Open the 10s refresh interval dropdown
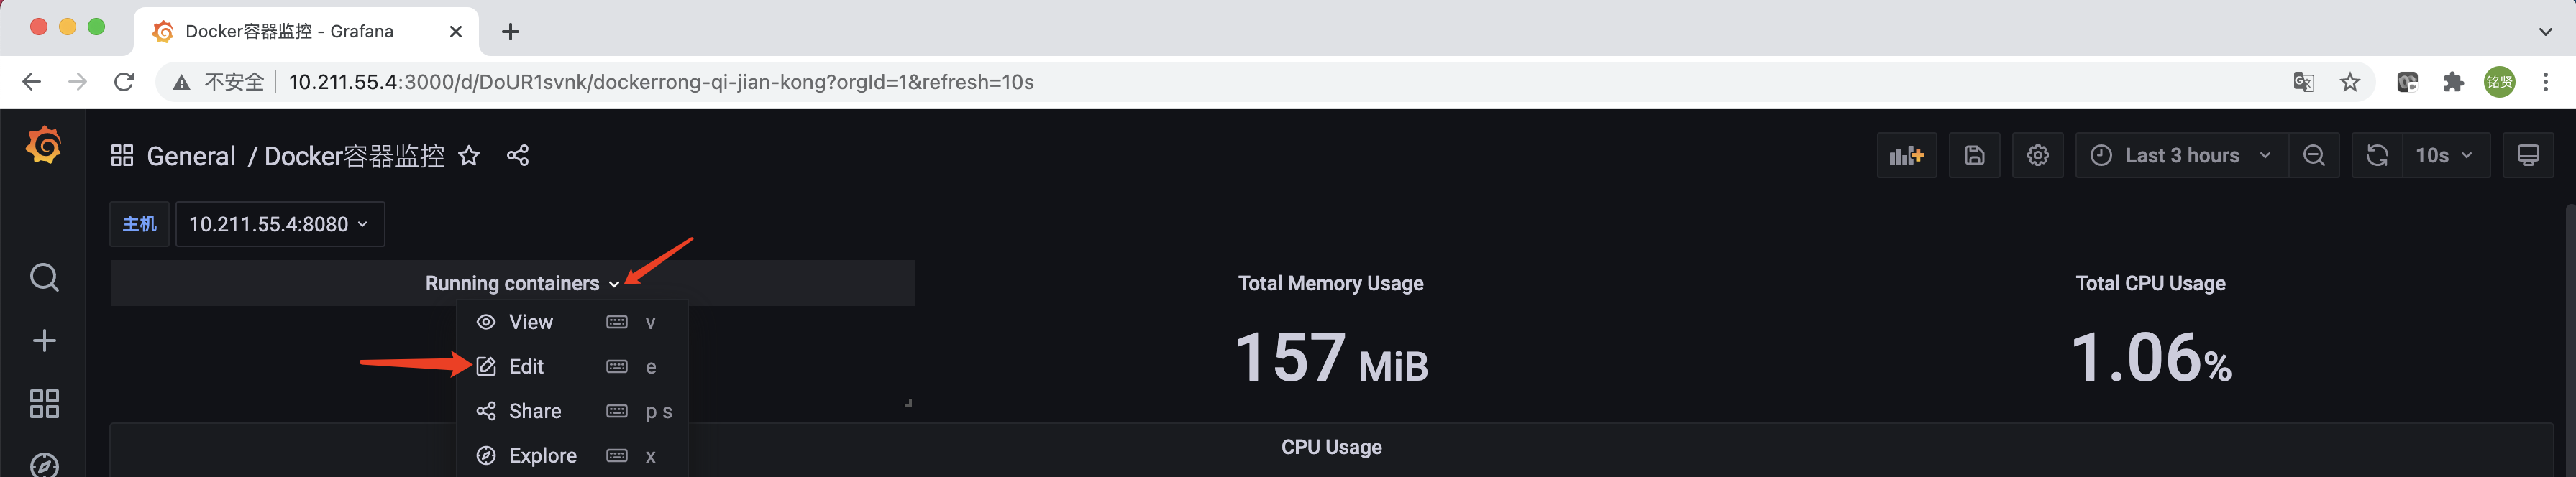The width and height of the screenshot is (2576, 477). click(x=2443, y=156)
